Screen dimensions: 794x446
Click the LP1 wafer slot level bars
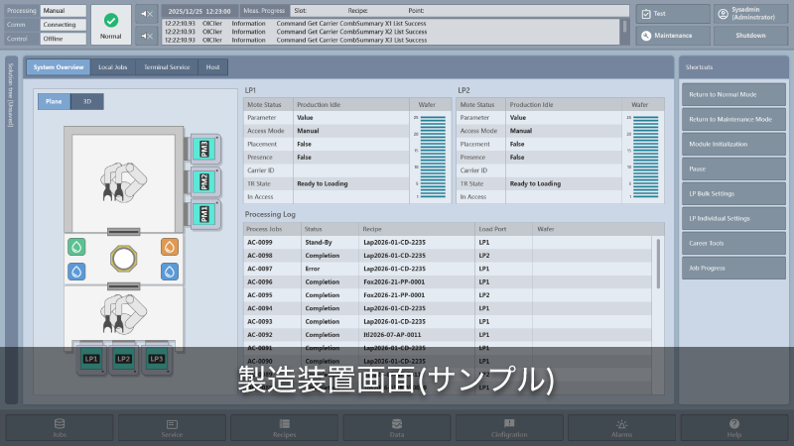432,157
